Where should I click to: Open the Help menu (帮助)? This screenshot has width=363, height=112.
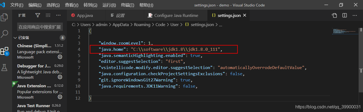point(146,5)
